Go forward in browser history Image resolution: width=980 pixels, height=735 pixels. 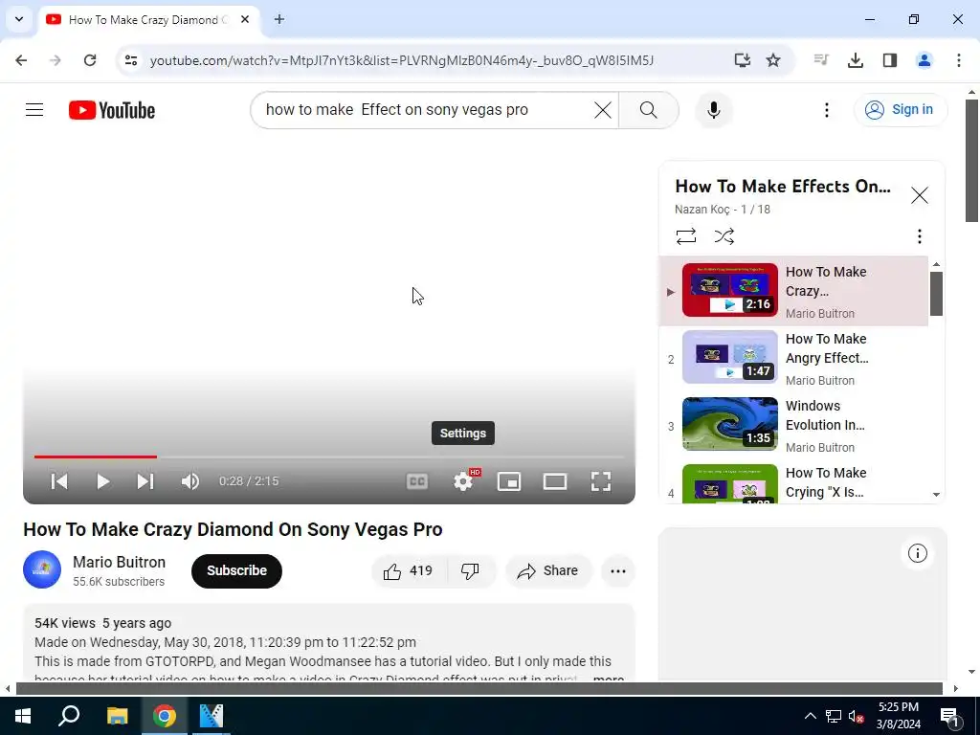pos(56,60)
